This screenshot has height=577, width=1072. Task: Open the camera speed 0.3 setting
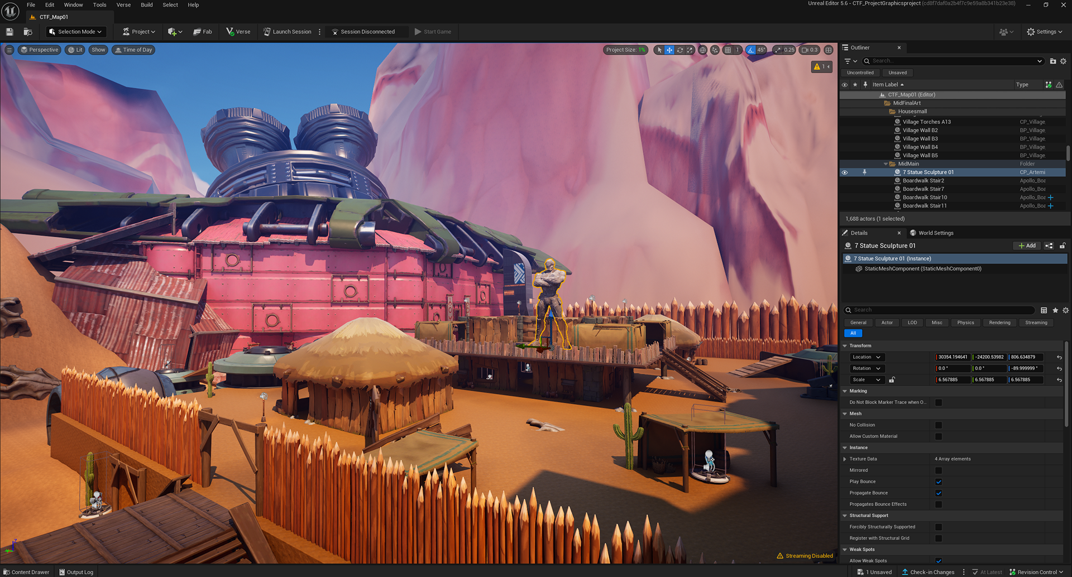click(810, 50)
